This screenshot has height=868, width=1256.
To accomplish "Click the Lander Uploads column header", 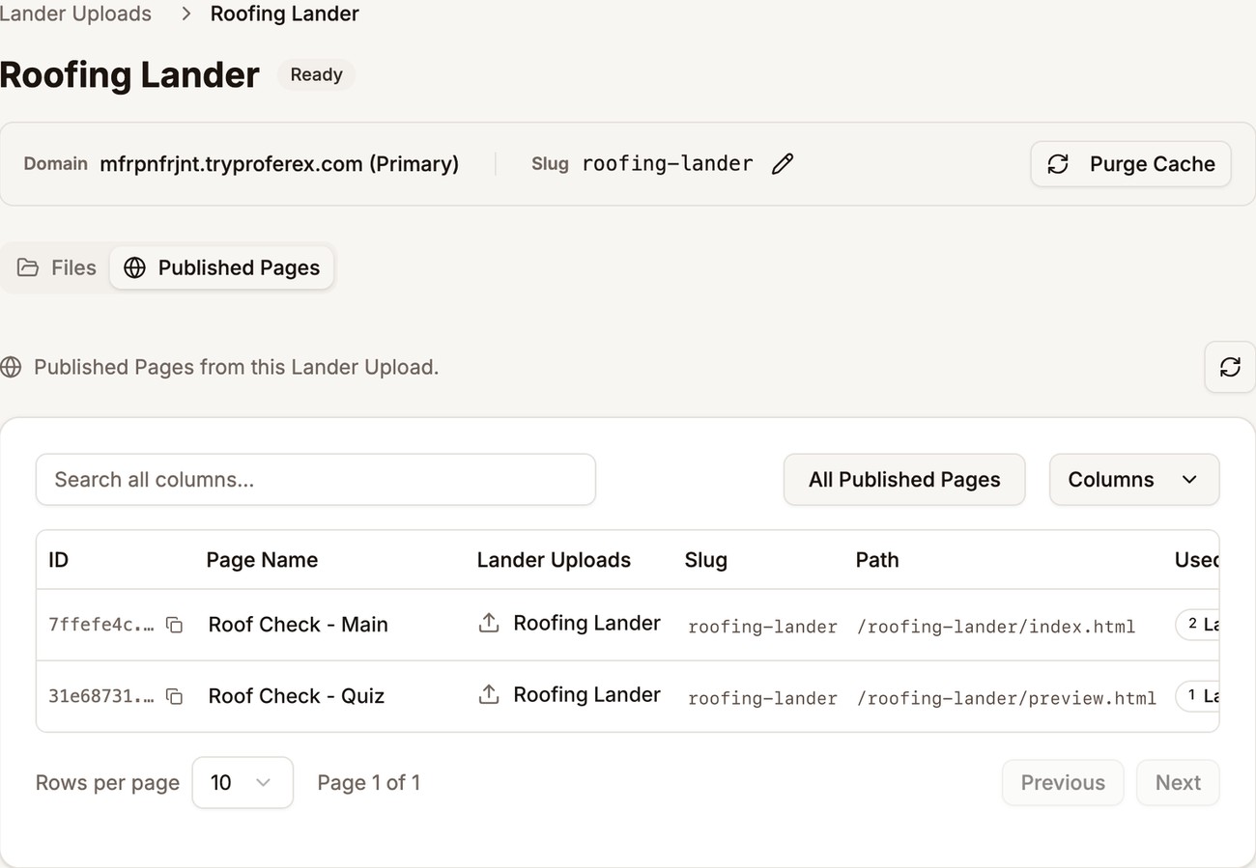I will (554, 560).
